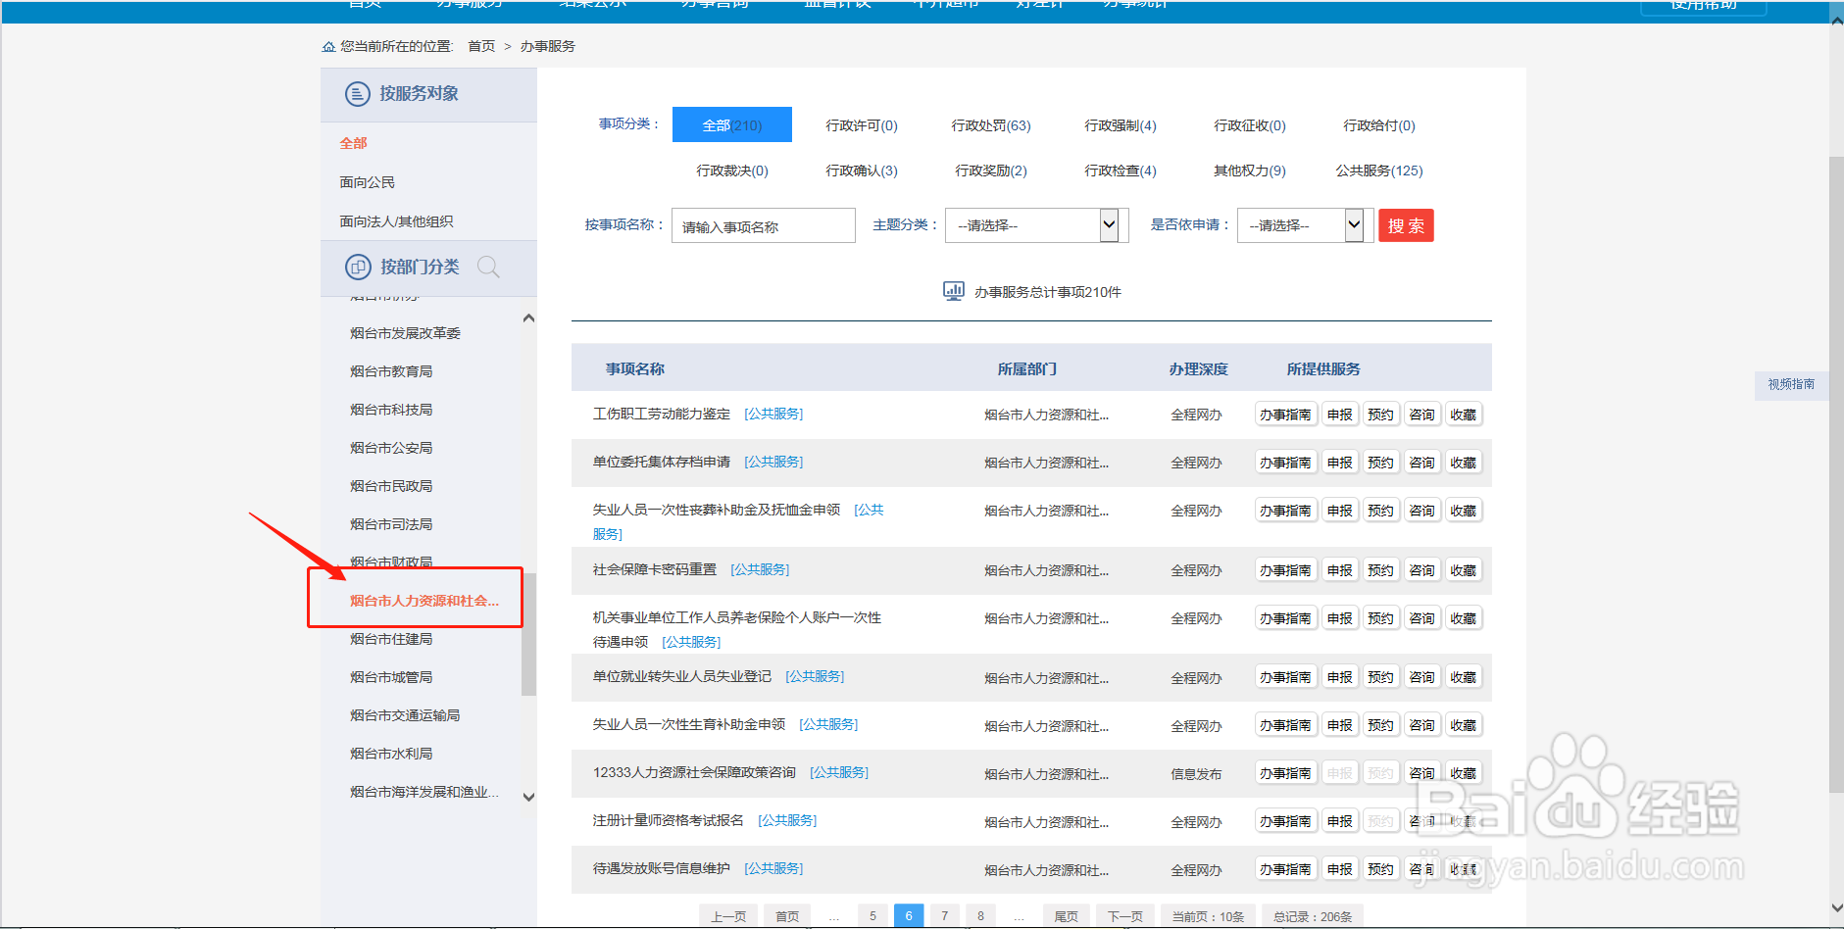Click the down scroll arrow below 烟台市海洋发展和渔业局
The height and width of the screenshot is (929, 1844).
point(527,797)
